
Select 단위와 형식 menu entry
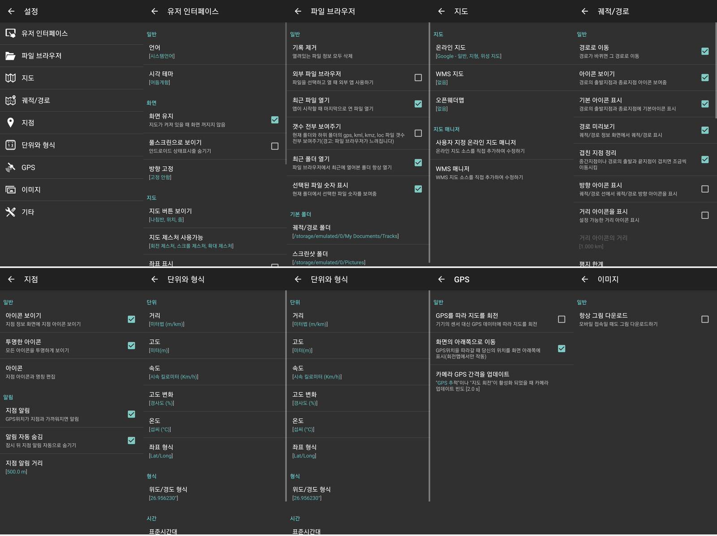click(72, 145)
